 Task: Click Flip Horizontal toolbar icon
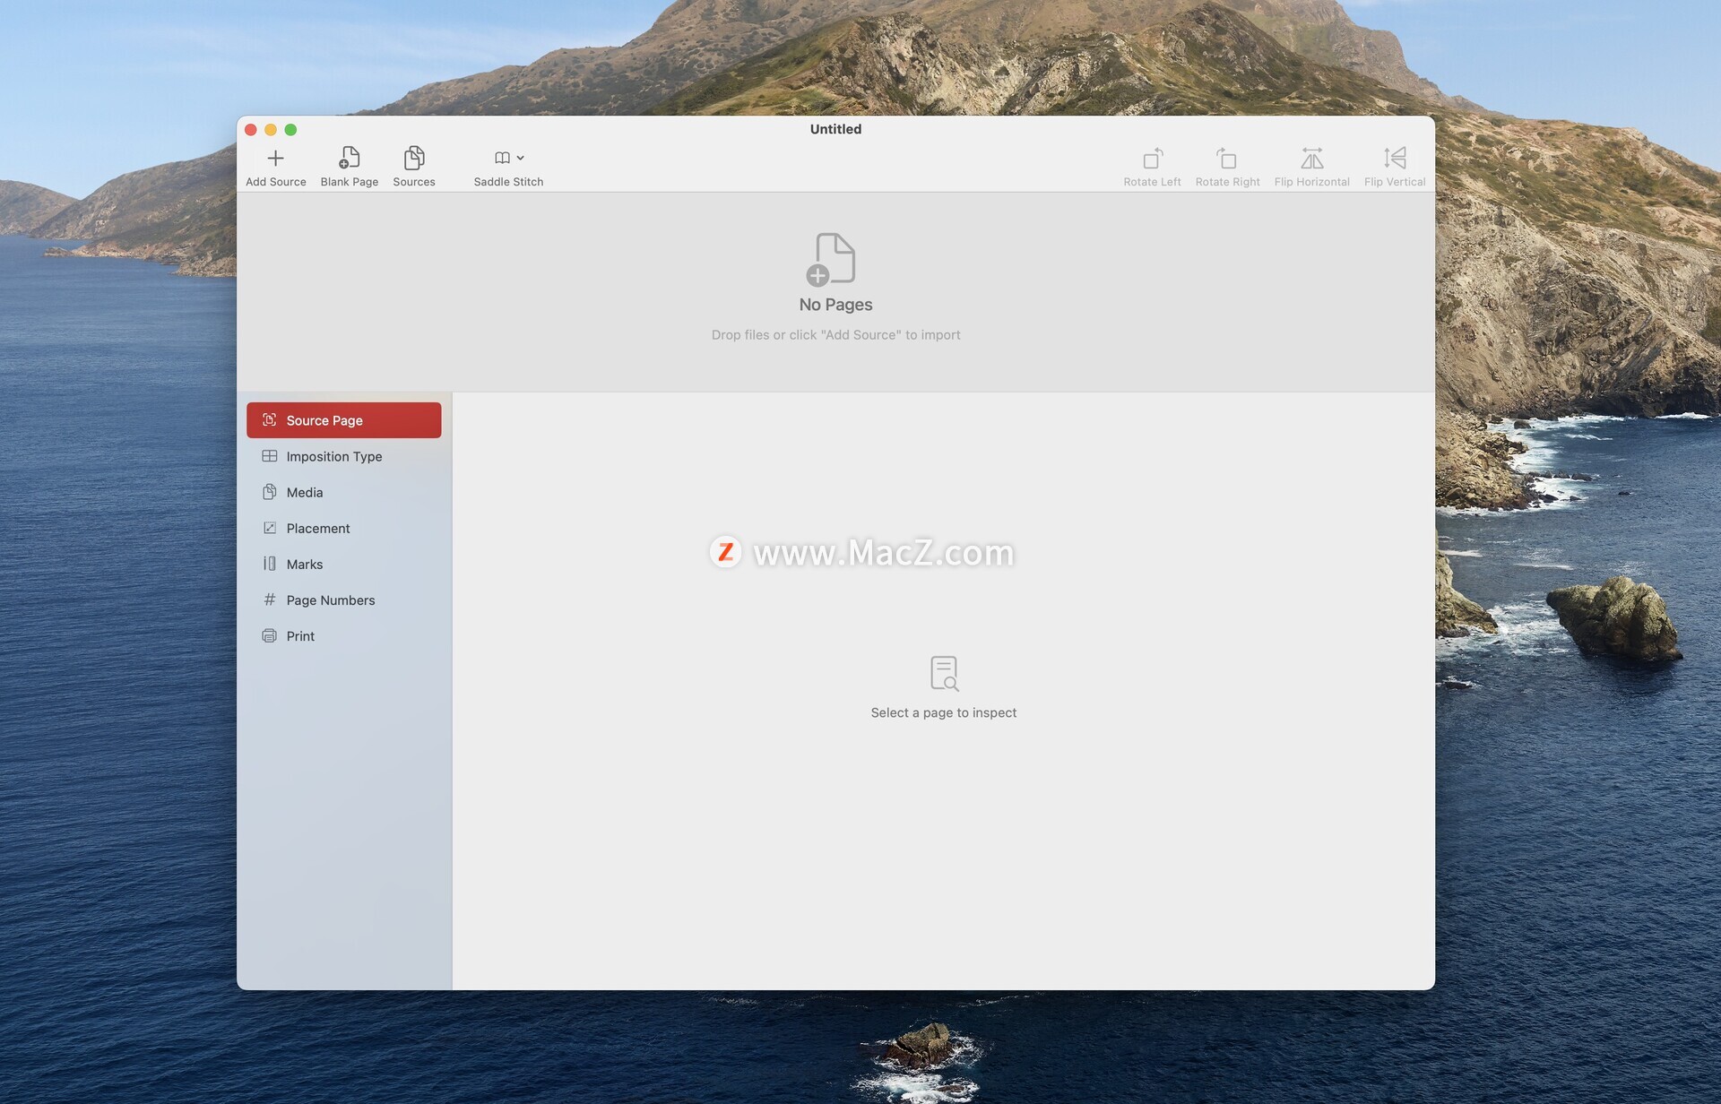[x=1311, y=159]
